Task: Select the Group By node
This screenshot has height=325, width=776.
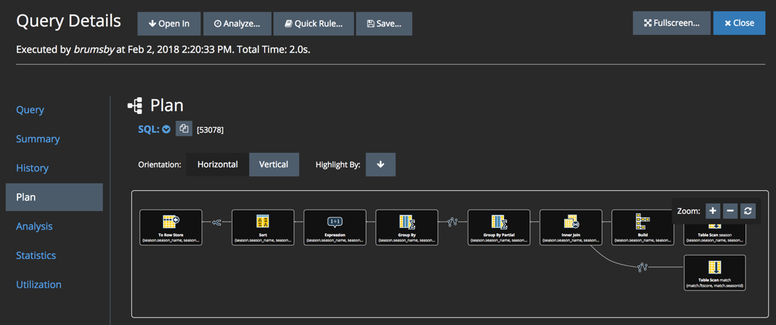Action: pos(407,227)
